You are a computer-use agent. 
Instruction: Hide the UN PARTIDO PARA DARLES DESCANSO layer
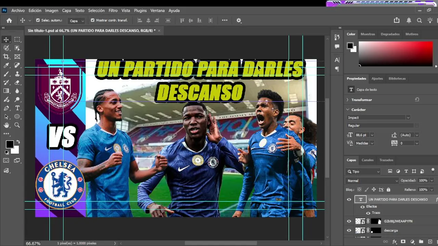pyautogui.click(x=349, y=200)
